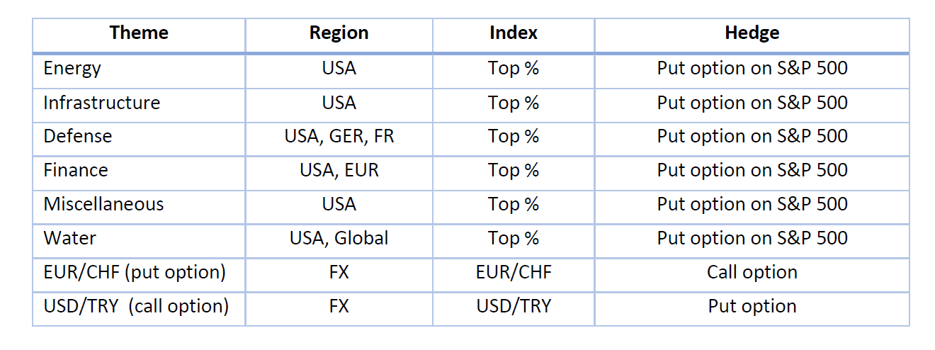The width and height of the screenshot is (935, 350).
Task: Select the Finance theme cell
Action: [76, 170]
